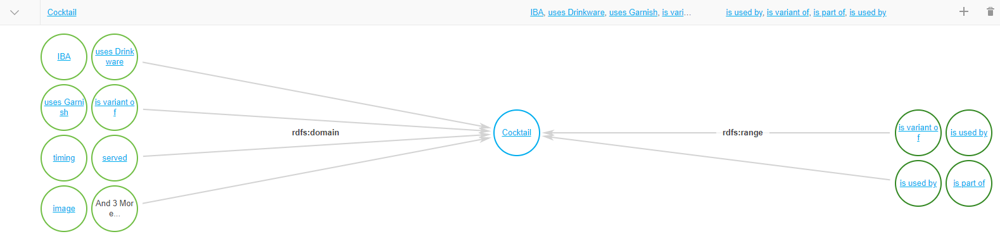The image size is (1000, 234).
Task: Click the rdfs:domain edge label
Action: click(315, 133)
